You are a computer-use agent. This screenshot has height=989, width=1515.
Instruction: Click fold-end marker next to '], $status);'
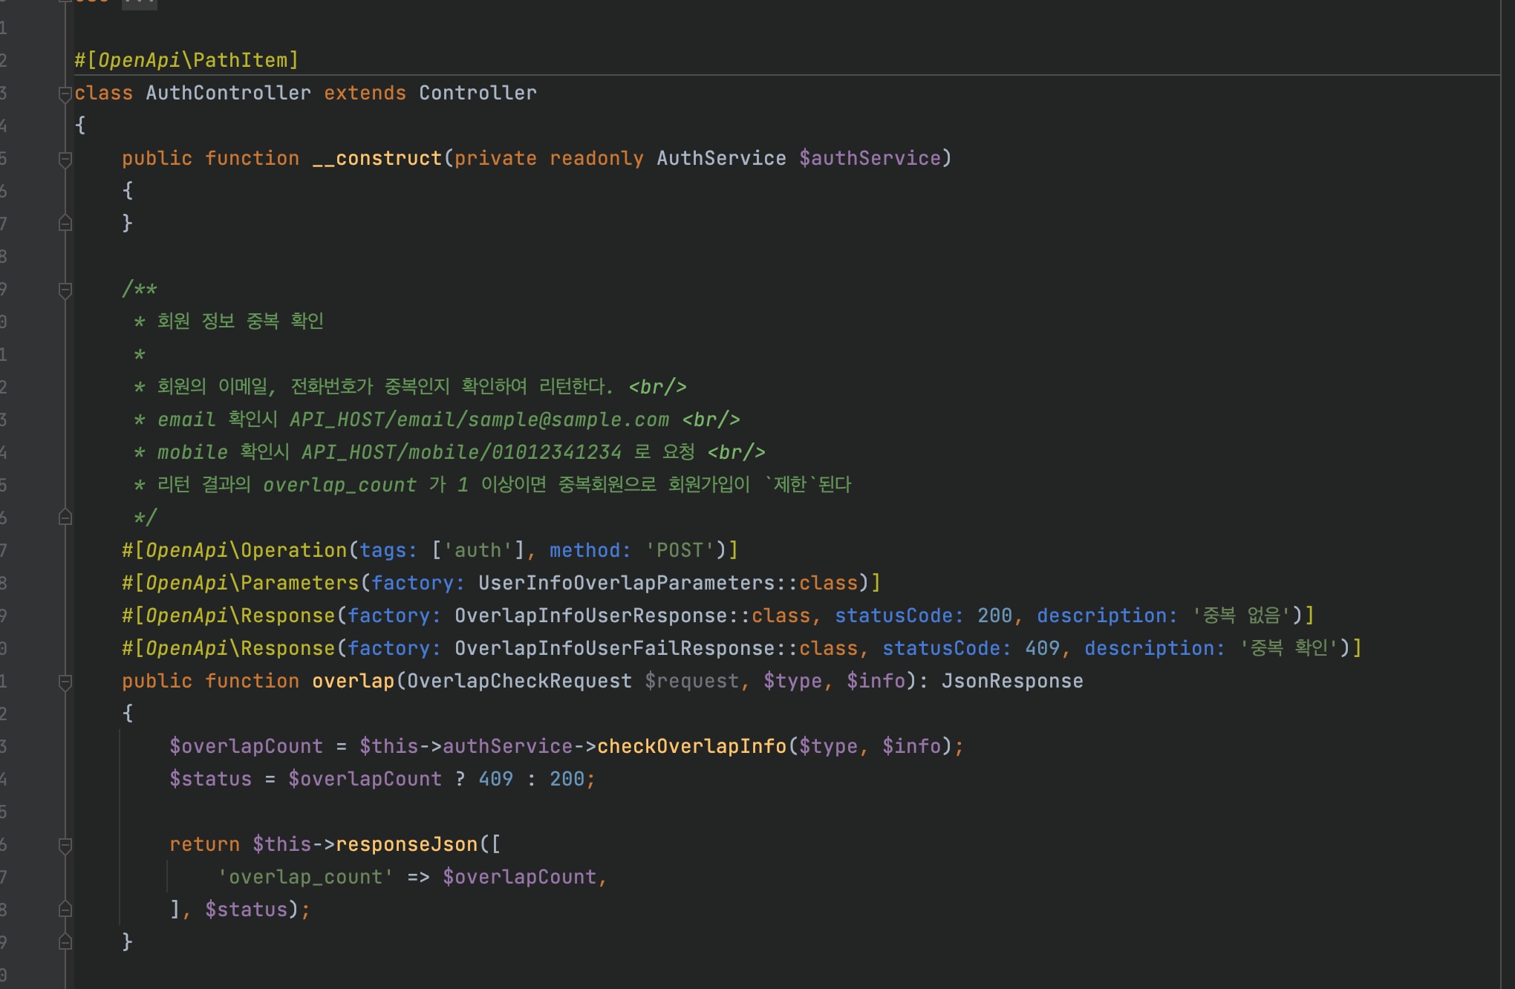tap(65, 910)
